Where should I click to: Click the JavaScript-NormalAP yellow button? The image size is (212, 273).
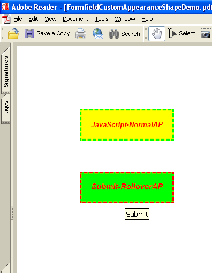pyautogui.click(x=127, y=124)
